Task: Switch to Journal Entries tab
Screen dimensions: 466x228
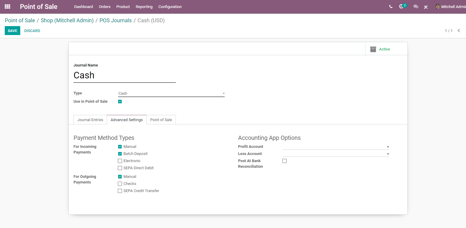Action: click(x=90, y=120)
